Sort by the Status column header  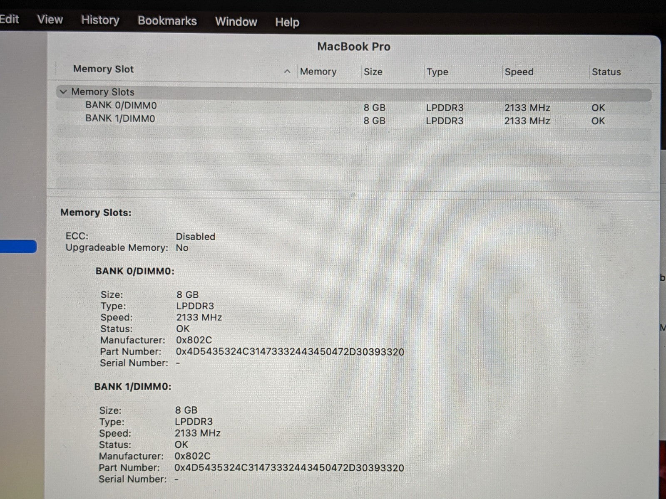coord(606,72)
